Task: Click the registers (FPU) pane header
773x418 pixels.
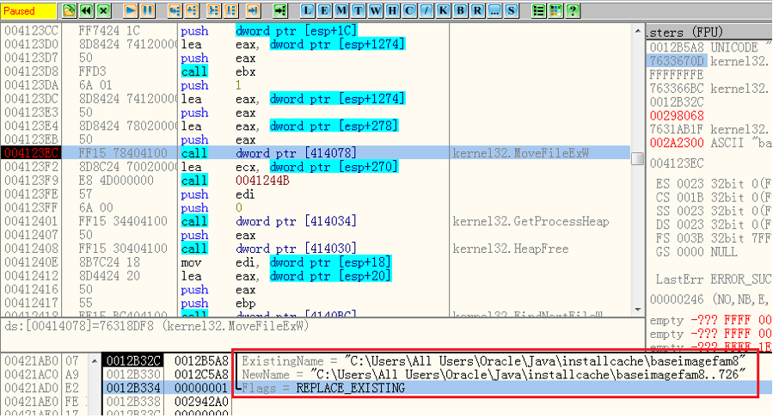Action: pos(709,32)
